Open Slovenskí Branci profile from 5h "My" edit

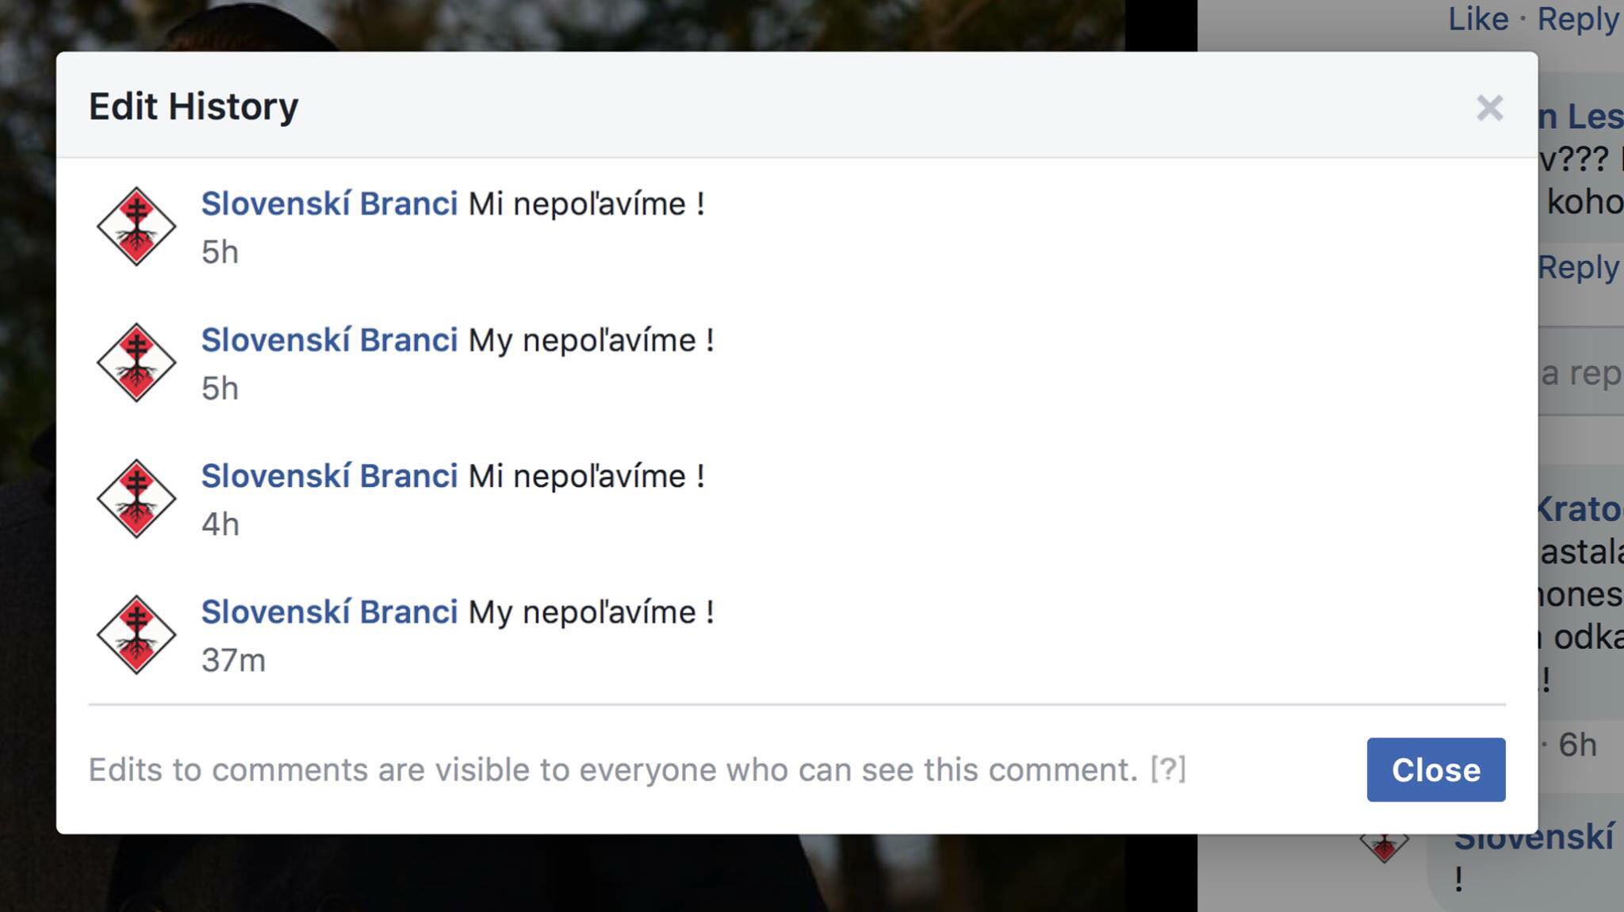tap(329, 340)
